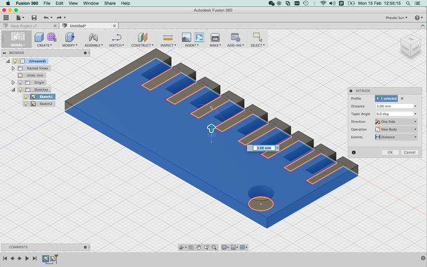427x267 pixels.
Task: Click the first sketch feature in timeline
Action: pyautogui.click(x=46, y=258)
